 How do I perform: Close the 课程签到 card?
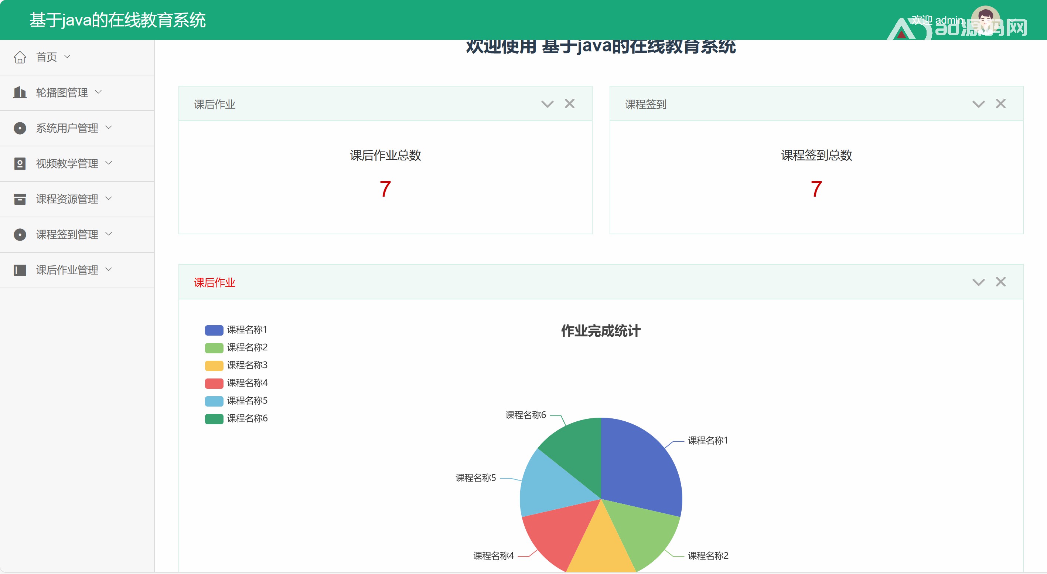[x=1000, y=103]
